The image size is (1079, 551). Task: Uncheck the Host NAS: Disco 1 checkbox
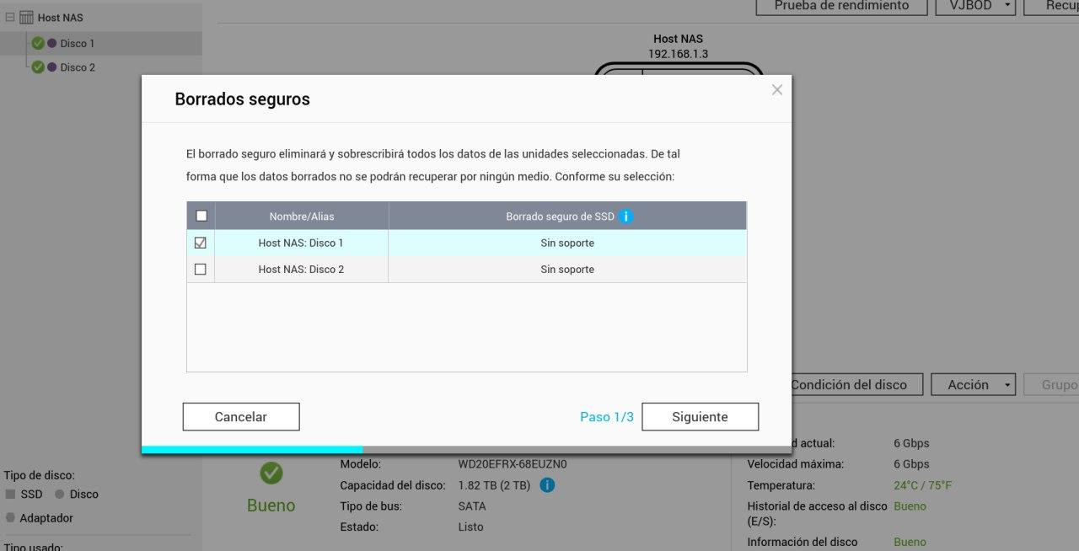[201, 243]
